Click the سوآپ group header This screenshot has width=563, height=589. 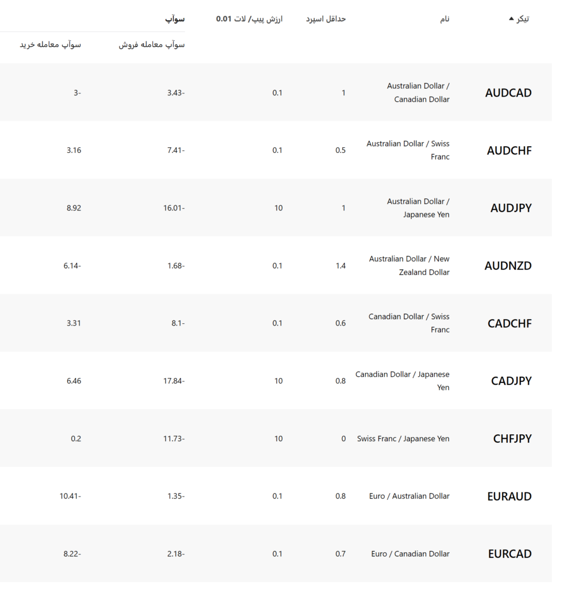point(175,19)
